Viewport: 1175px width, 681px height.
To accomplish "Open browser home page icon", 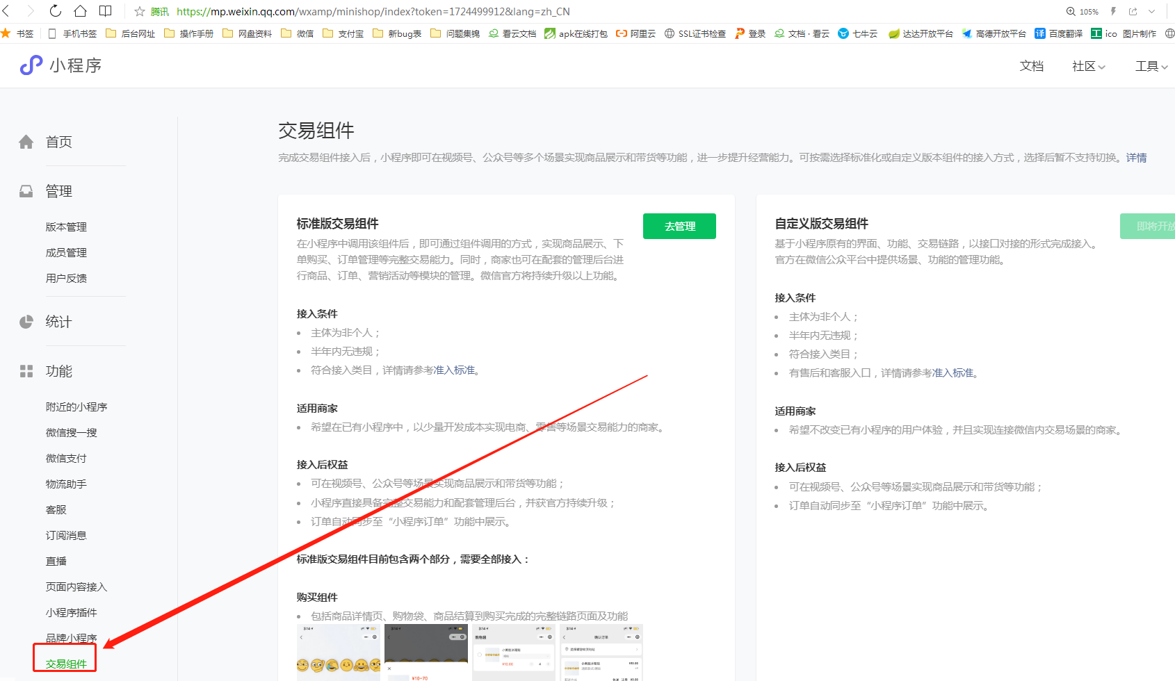I will pos(81,11).
